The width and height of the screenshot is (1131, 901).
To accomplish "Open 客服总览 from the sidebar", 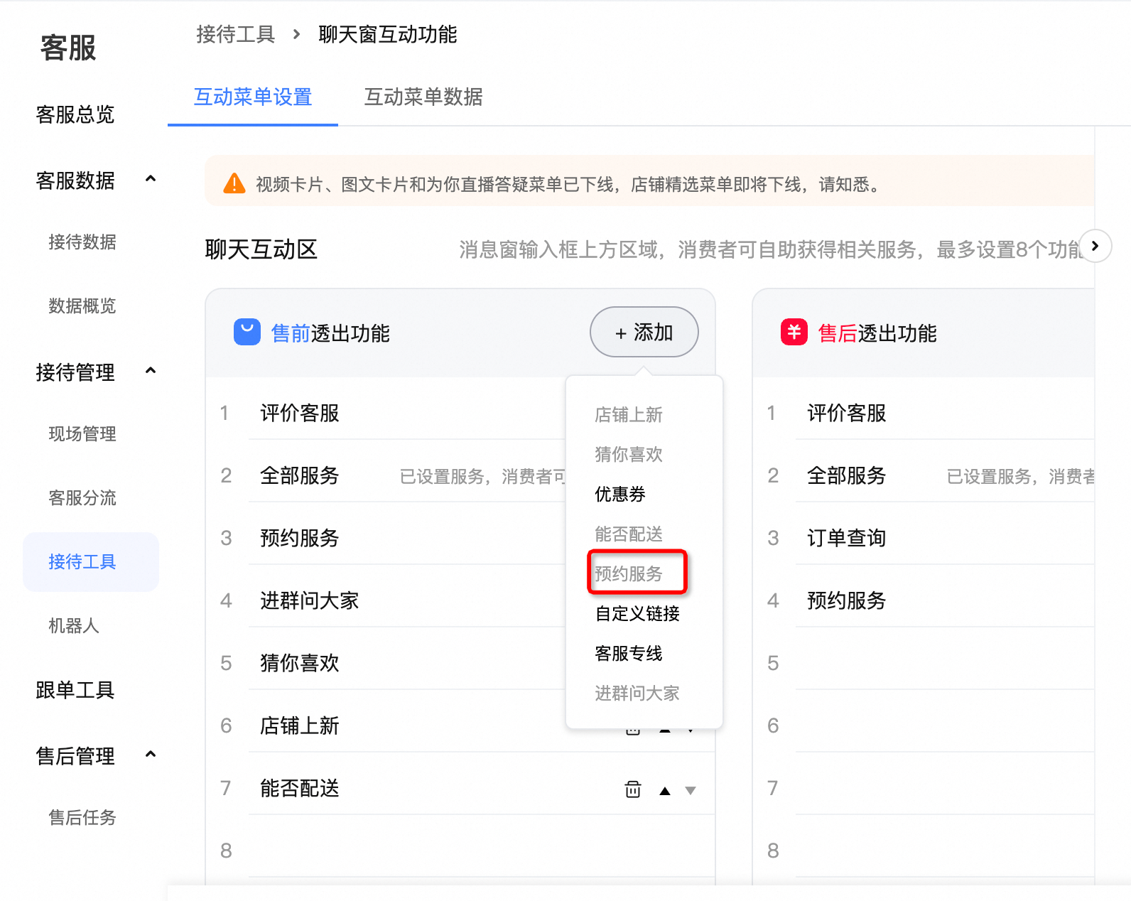I will [x=75, y=114].
